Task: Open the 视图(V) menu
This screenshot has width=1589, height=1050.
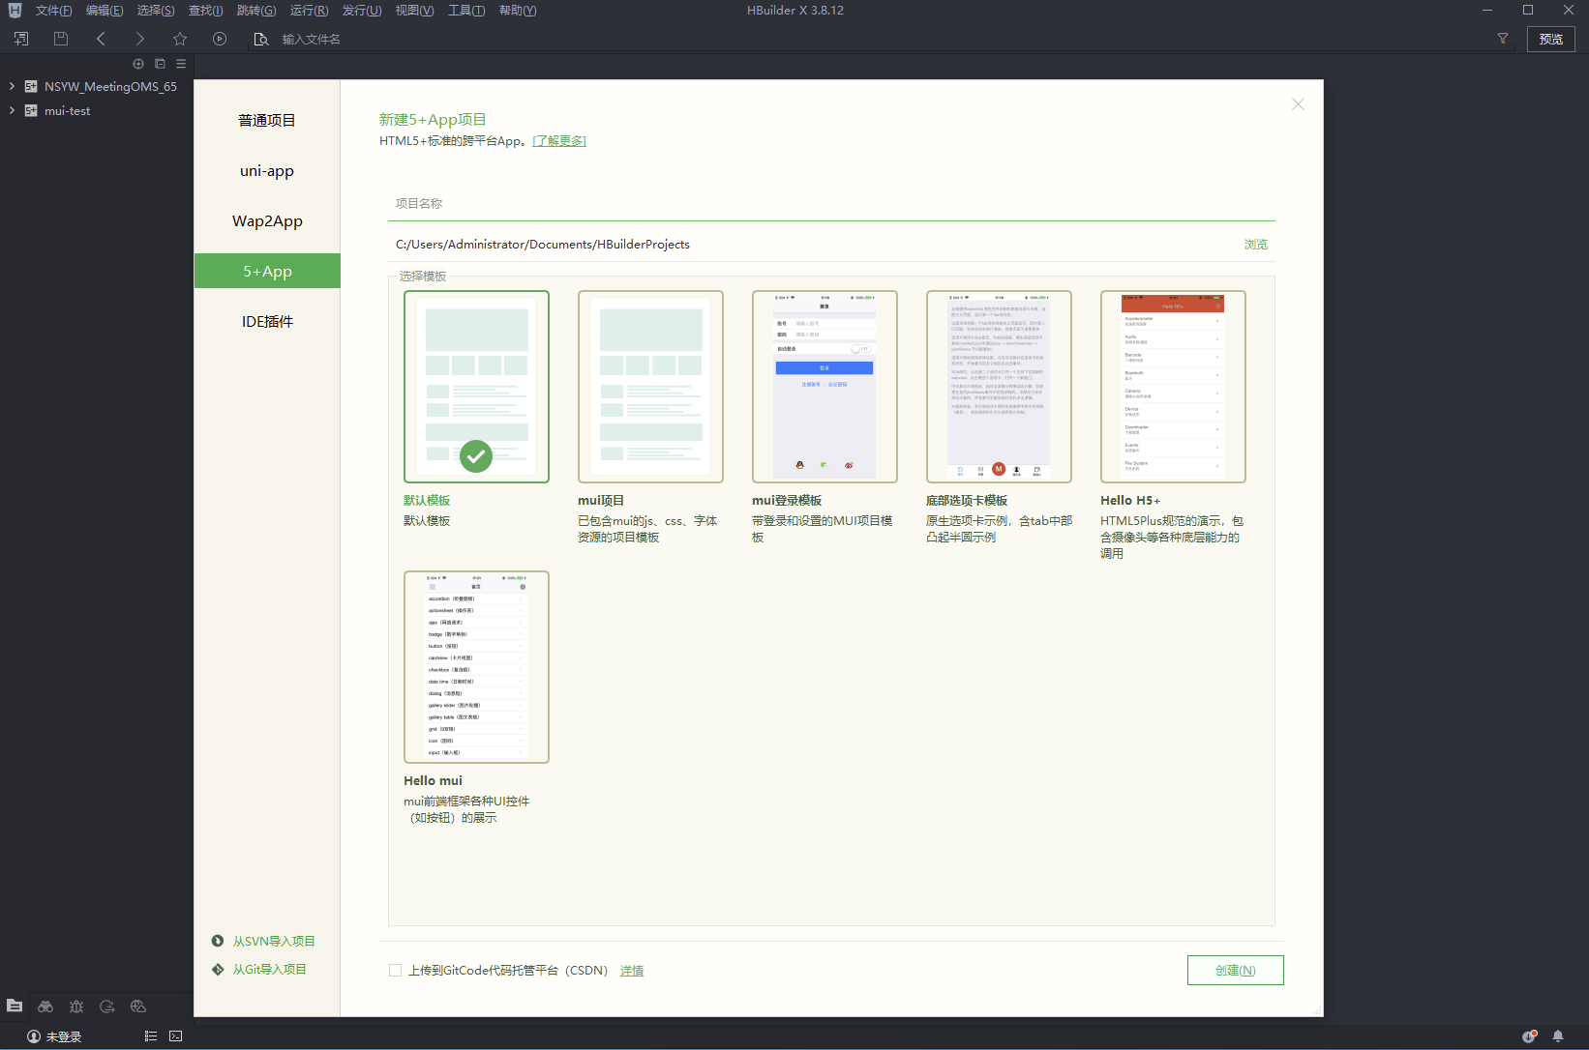Action: (414, 11)
